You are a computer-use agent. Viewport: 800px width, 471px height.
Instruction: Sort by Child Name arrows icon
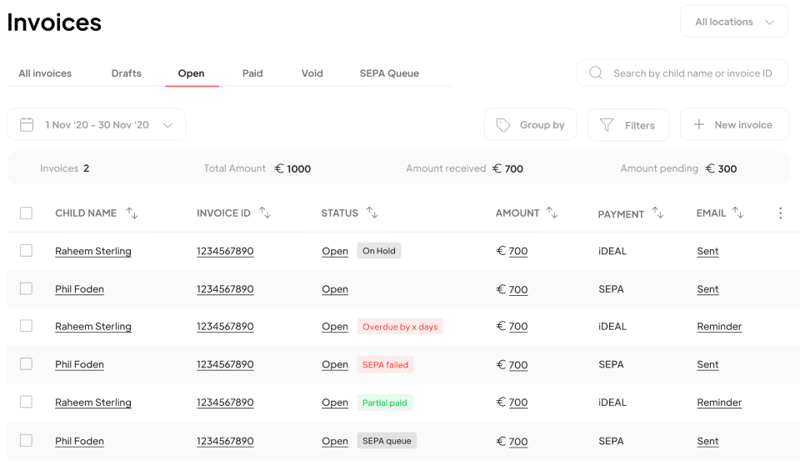click(x=132, y=213)
